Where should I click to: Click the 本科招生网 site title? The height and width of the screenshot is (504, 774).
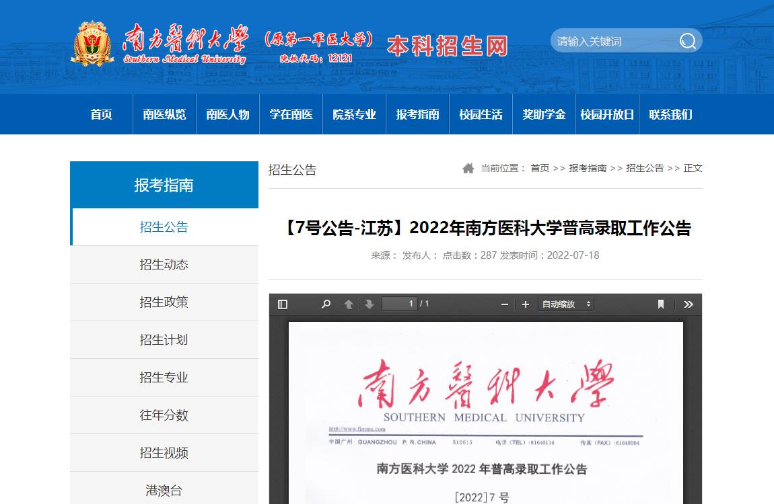(x=448, y=46)
